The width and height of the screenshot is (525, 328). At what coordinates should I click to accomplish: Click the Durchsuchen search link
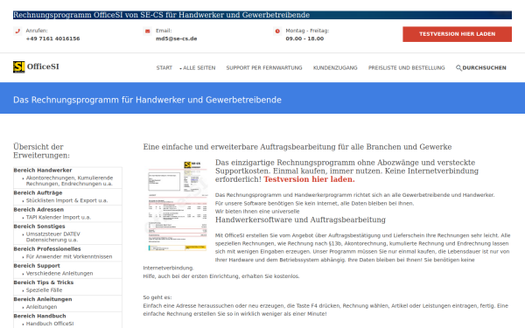484,68
